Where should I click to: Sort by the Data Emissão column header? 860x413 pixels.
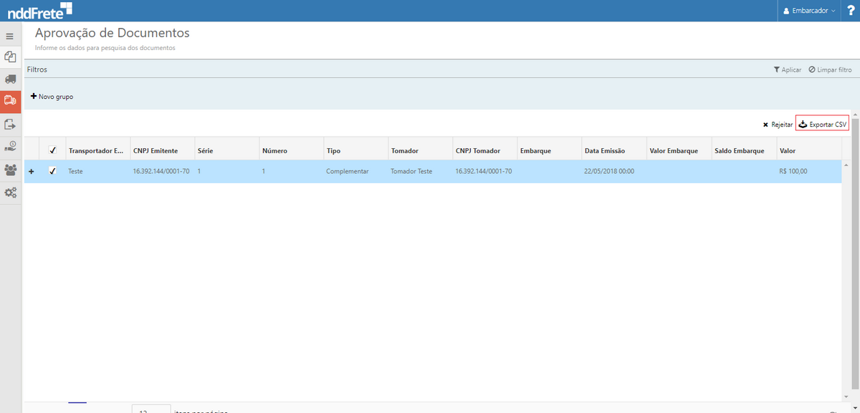tap(605, 151)
